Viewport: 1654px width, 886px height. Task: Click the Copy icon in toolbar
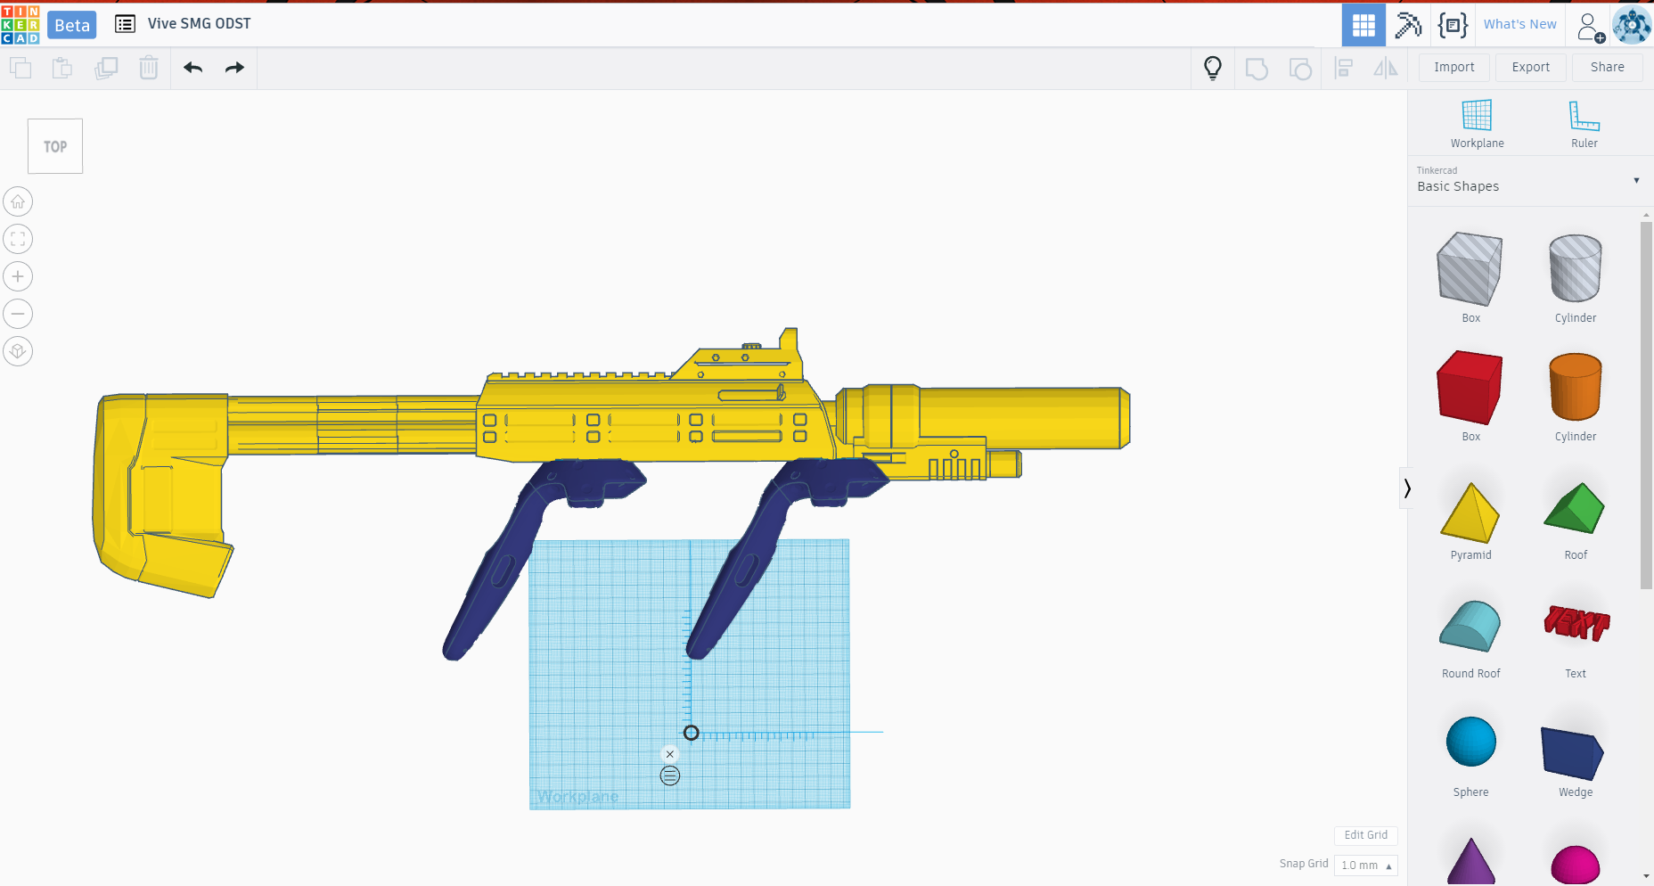click(x=20, y=68)
